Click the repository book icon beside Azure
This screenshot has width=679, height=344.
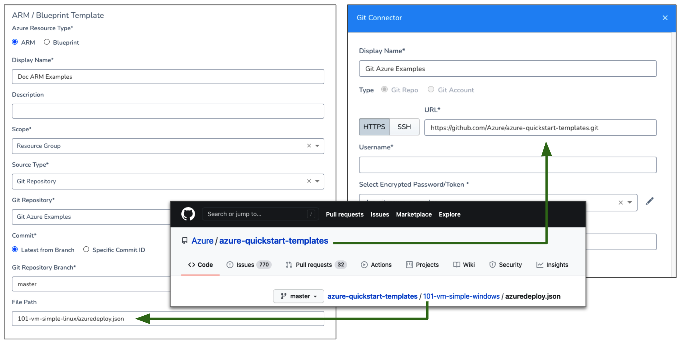(185, 241)
